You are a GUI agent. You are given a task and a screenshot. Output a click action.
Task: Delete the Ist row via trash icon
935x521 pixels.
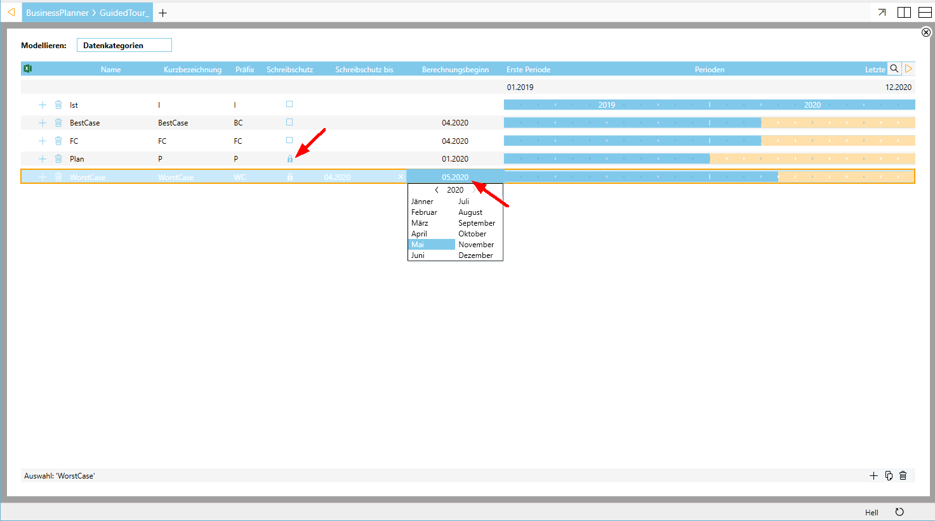58,105
